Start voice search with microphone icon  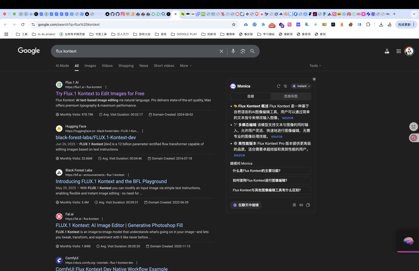pos(233,51)
